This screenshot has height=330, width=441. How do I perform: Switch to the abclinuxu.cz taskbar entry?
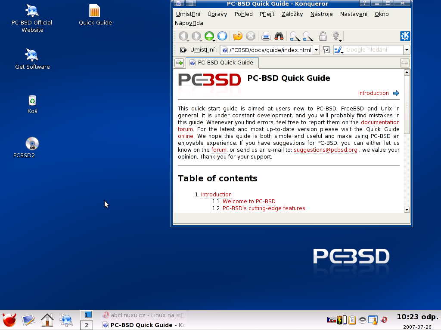143,315
